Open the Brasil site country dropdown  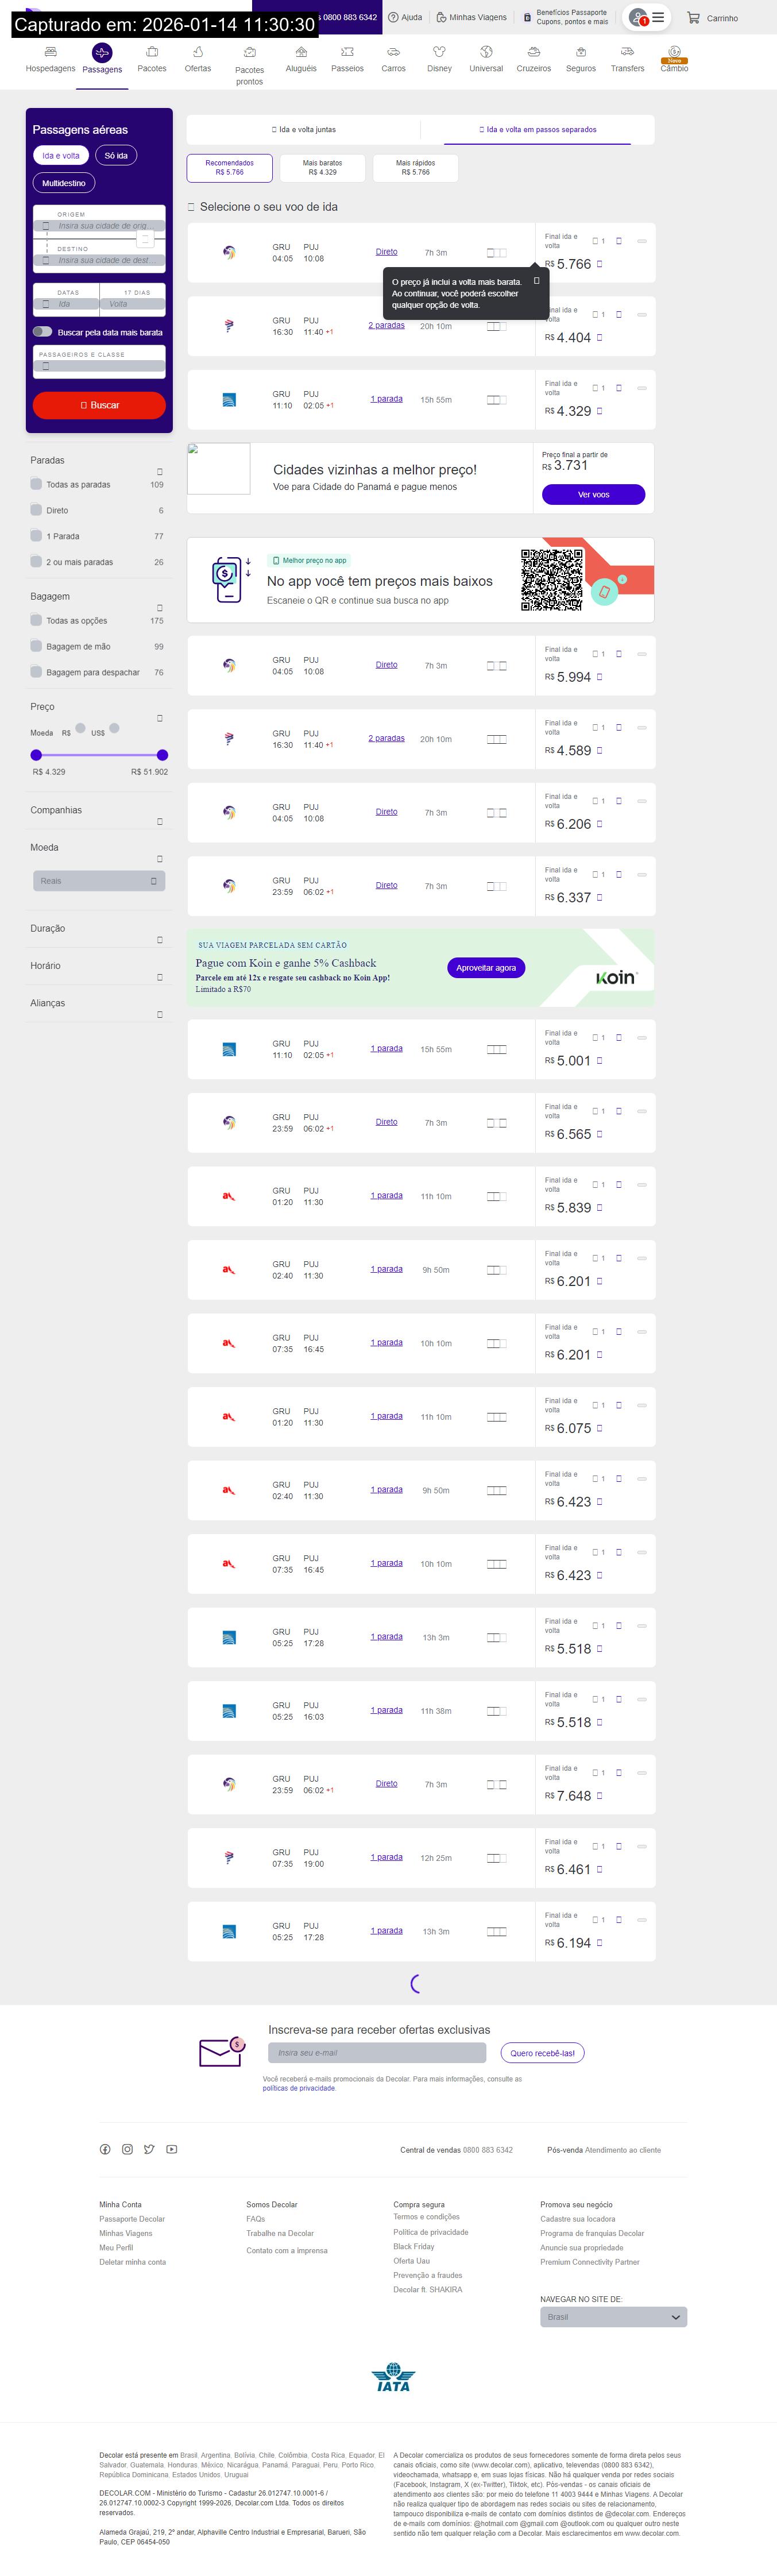tap(613, 2317)
